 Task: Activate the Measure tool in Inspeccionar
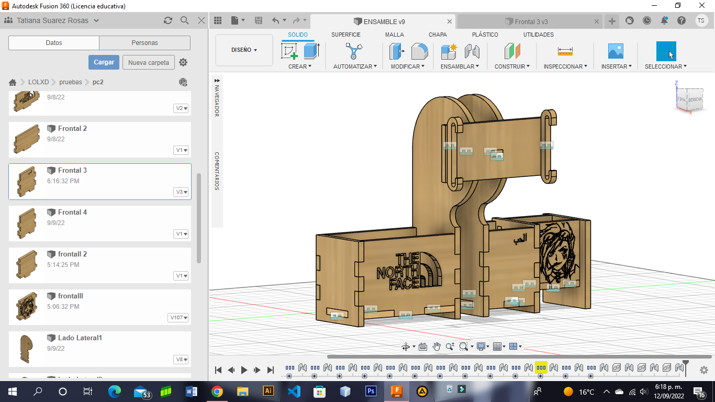coord(565,51)
